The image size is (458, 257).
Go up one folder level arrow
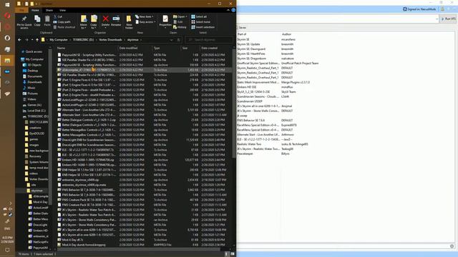coord(37,40)
